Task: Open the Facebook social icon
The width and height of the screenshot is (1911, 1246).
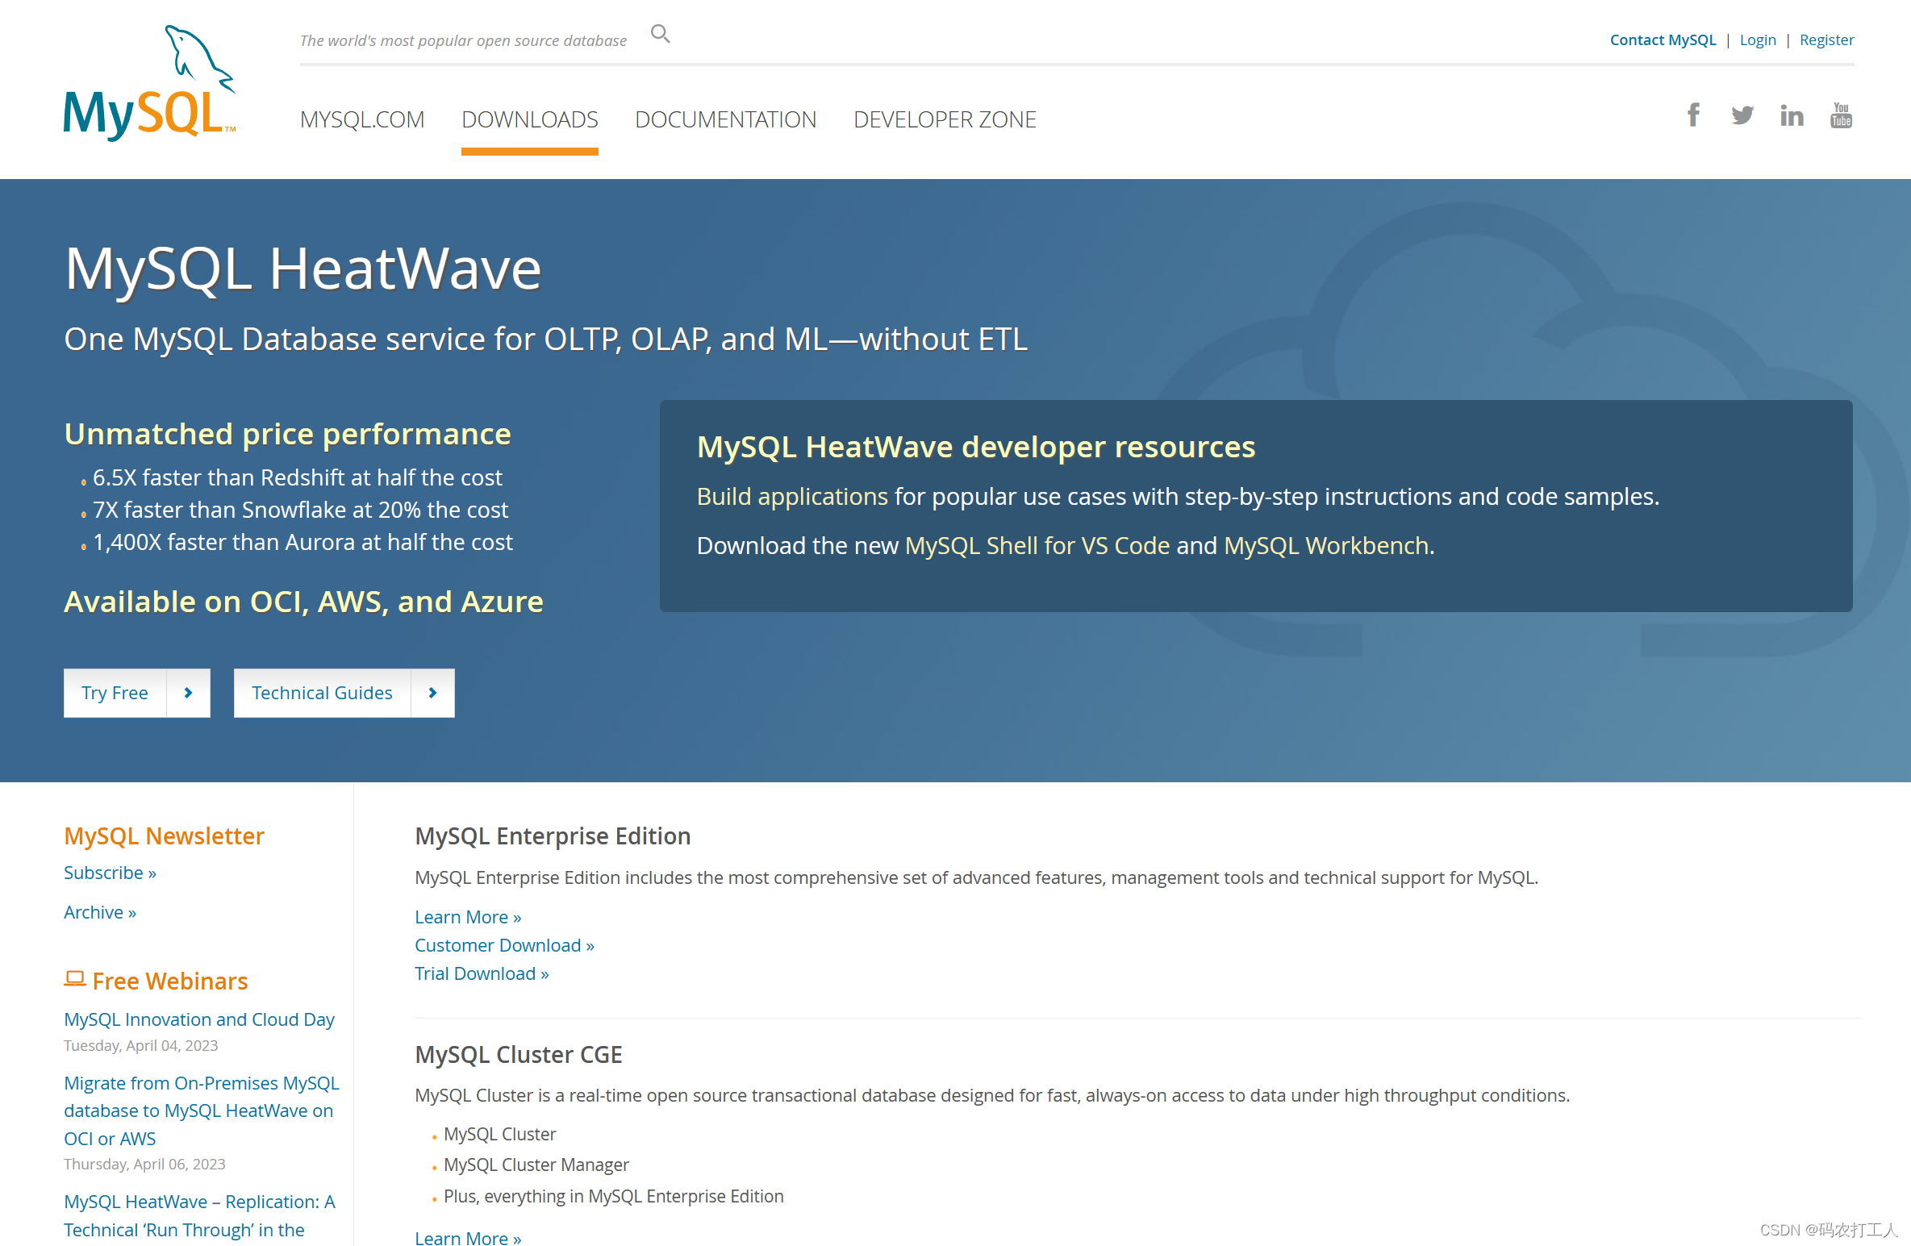Action: [x=1693, y=115]
